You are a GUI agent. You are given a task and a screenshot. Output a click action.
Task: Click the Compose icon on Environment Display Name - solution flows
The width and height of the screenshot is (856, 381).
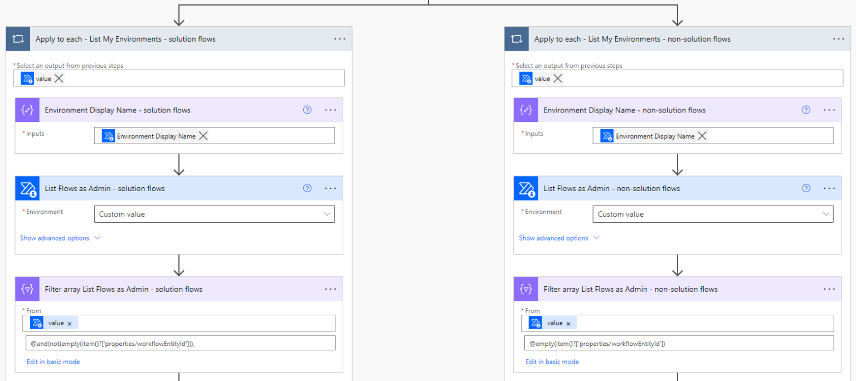27,110
